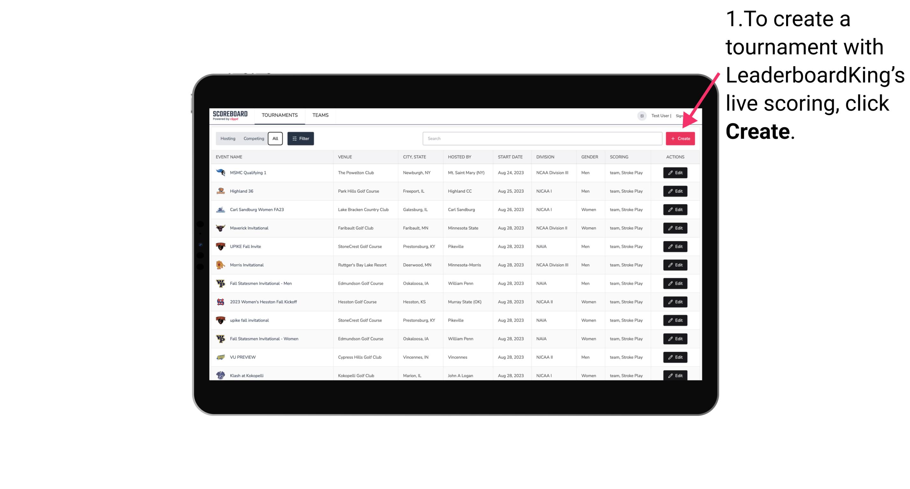Expand the TOURNAMENTS navigation tab
910x489 pixels.
(279, 115)
